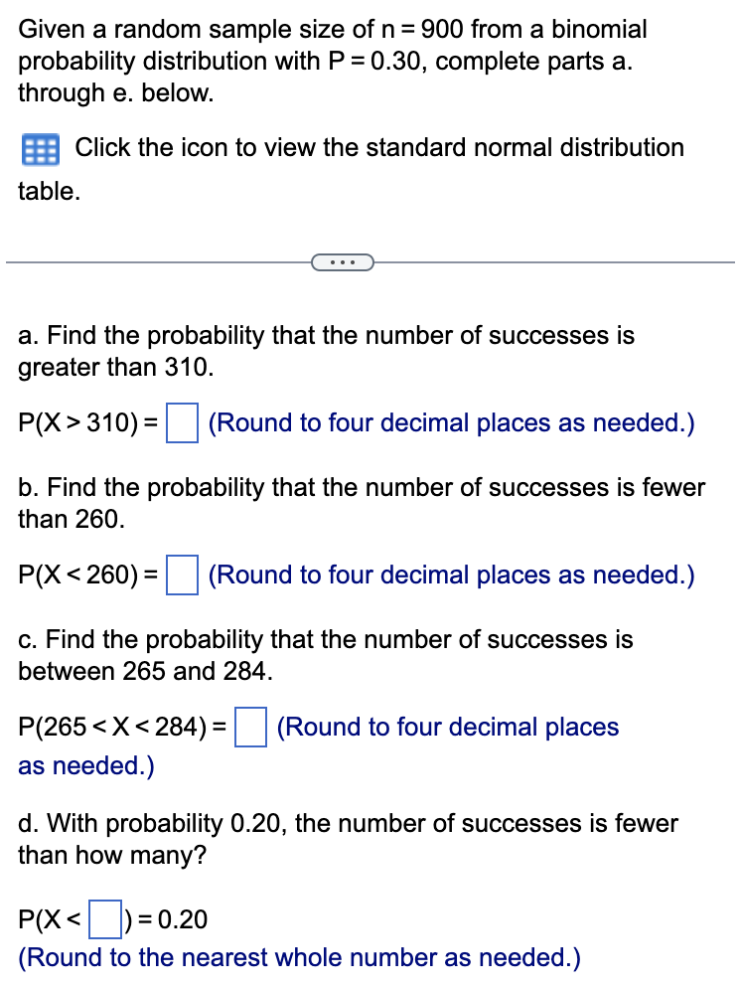Click the 'Round to the nearest whole number' note
Image resolution: width=741 pixels, height=988 pixels.
click(300, 957)
